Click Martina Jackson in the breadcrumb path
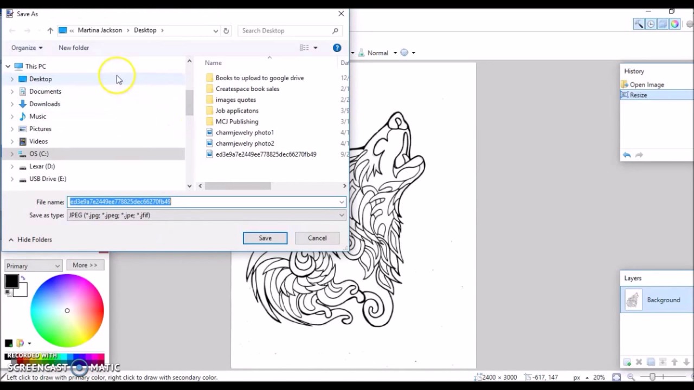This screenshot has height=390, width=694. 100,30
